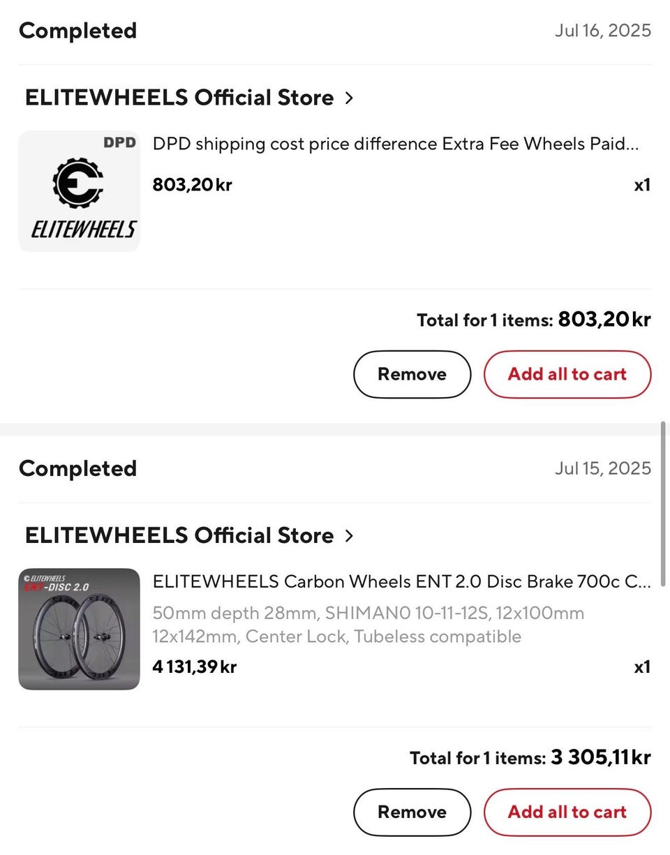Viewport: 670px width, 855px height.
Task: Add the DPD shipping fee order to cart
Action: (567, 374)
